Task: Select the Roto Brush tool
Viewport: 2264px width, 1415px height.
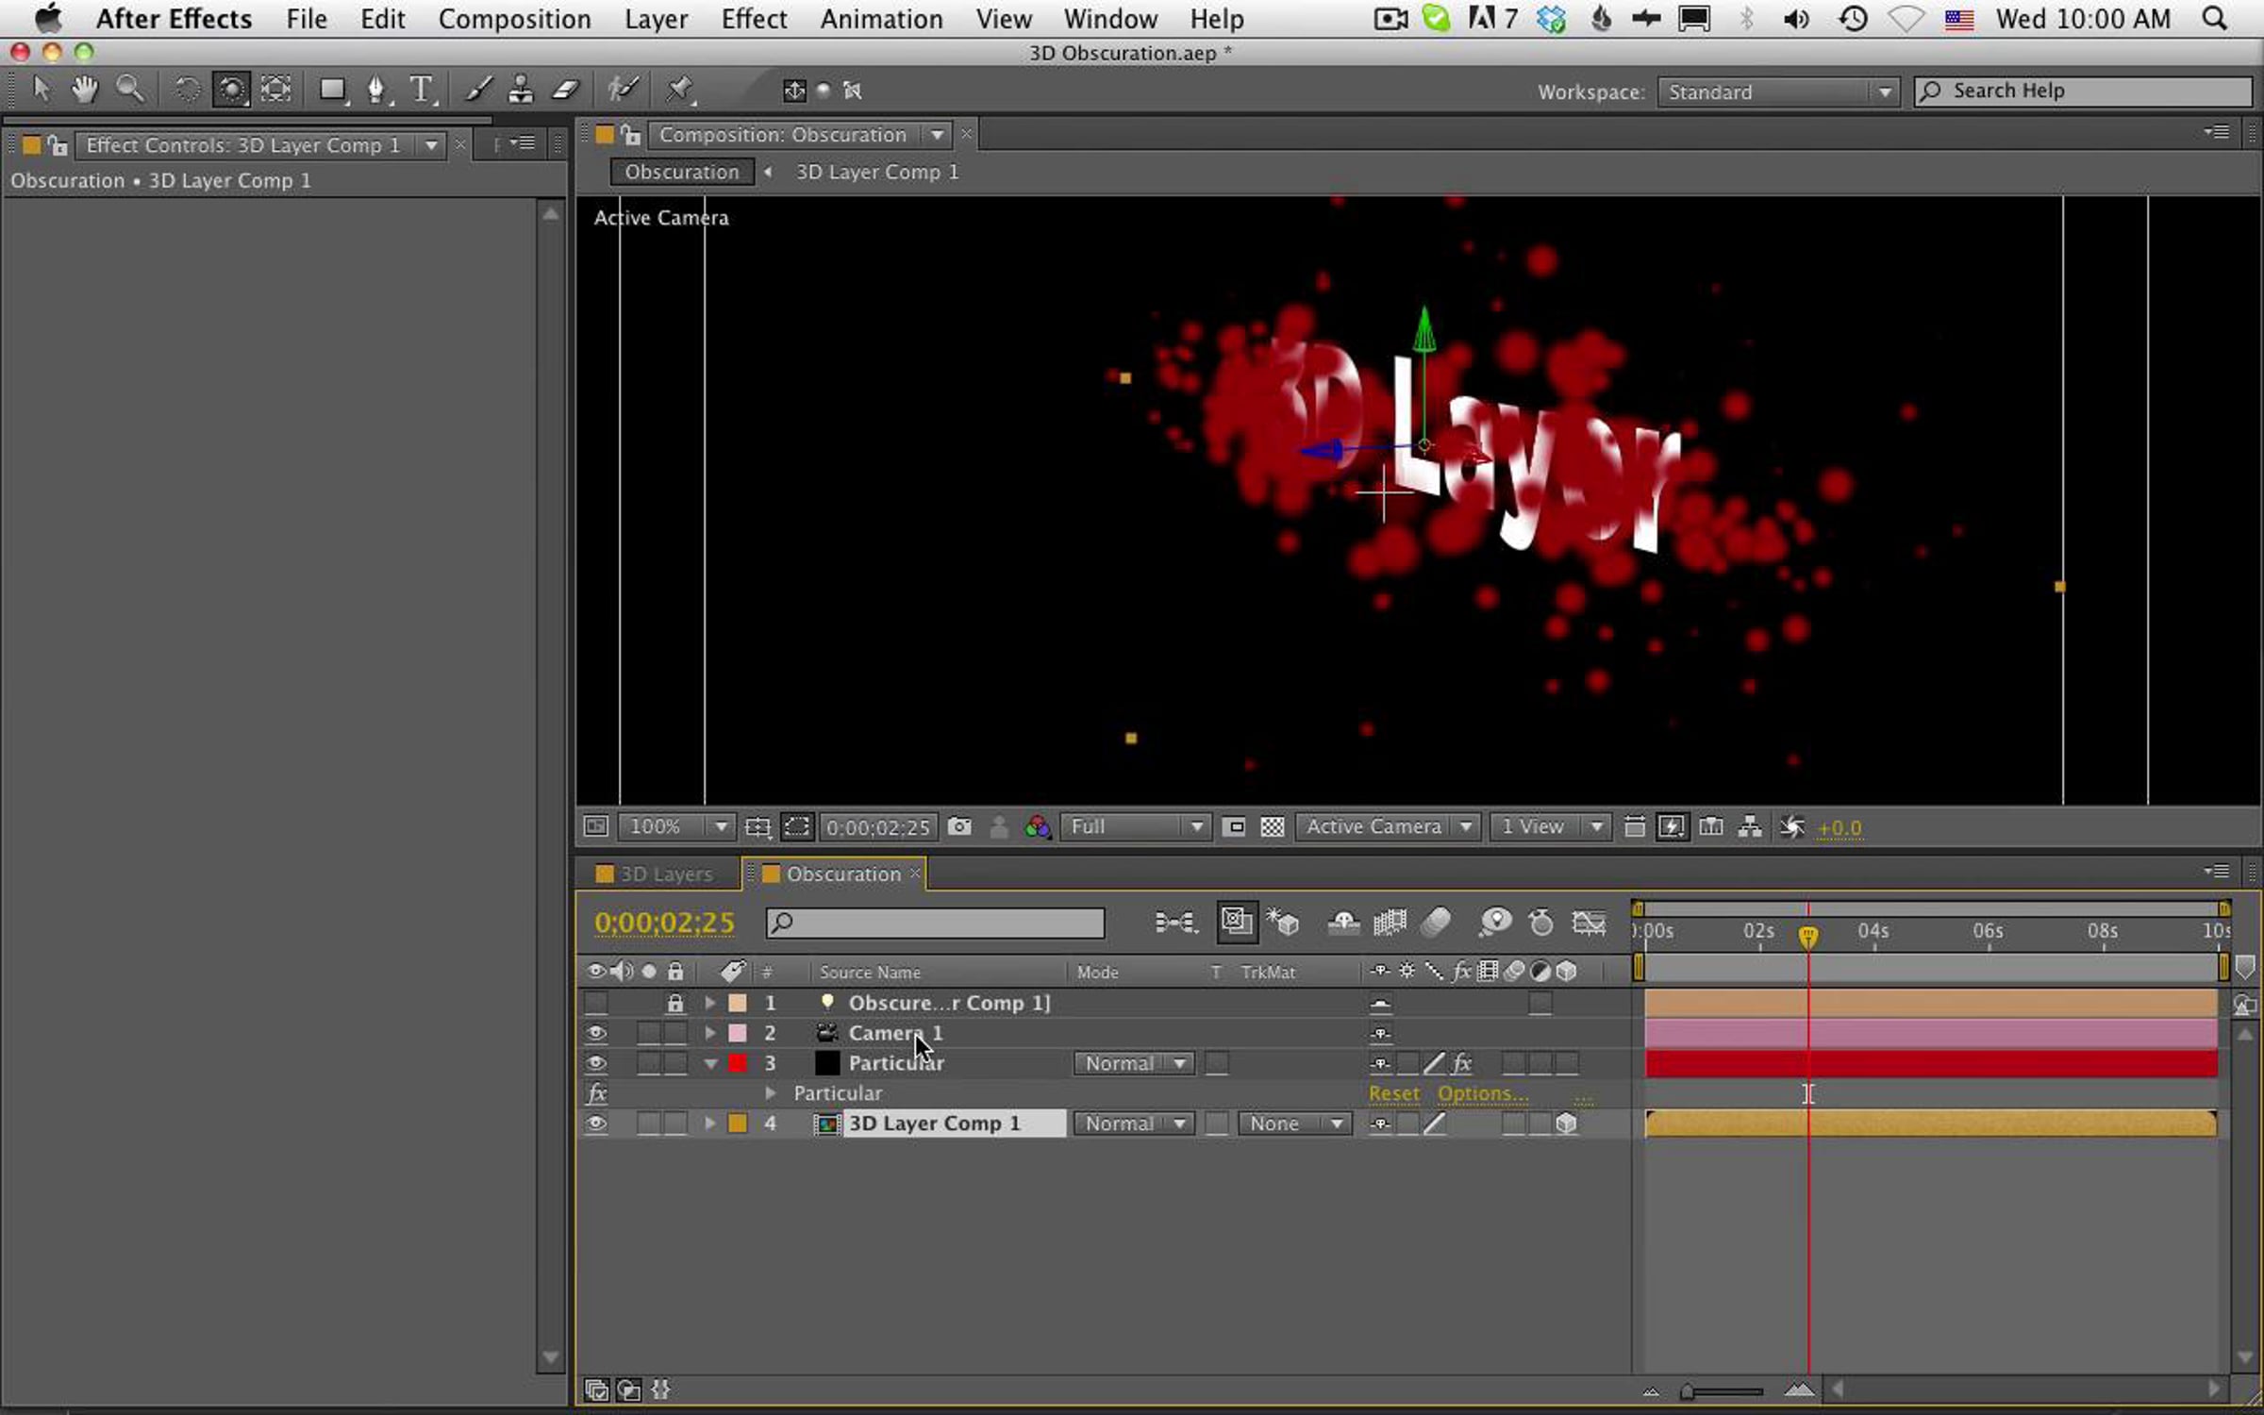Action: pos(623,90)
